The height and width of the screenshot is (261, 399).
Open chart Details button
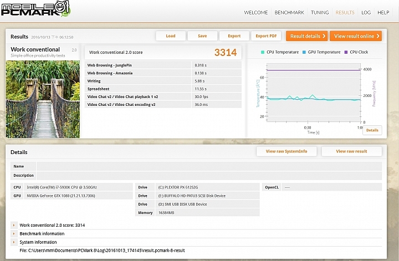pyautogui.click(x=372, y=130)
